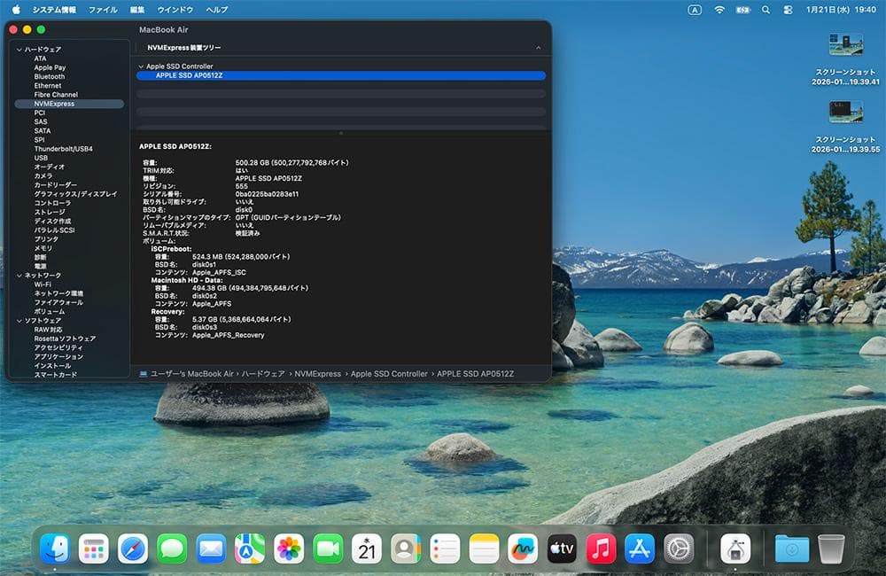Click the Wi-Fi icon in the menu bar
Screen dimensions: 886x576
pos(719,9)
